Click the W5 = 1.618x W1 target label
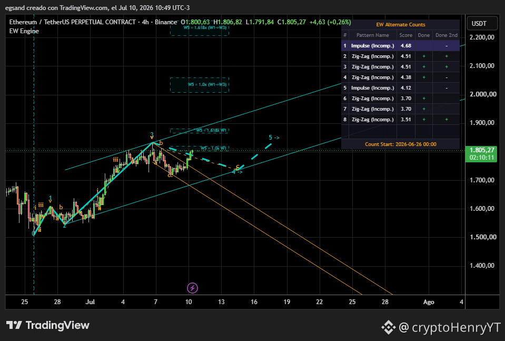 211,130
